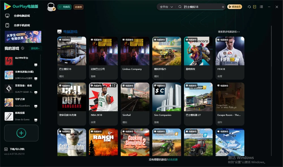Open 下载/导入列队 in the sidebar

[x=17, y=149]
